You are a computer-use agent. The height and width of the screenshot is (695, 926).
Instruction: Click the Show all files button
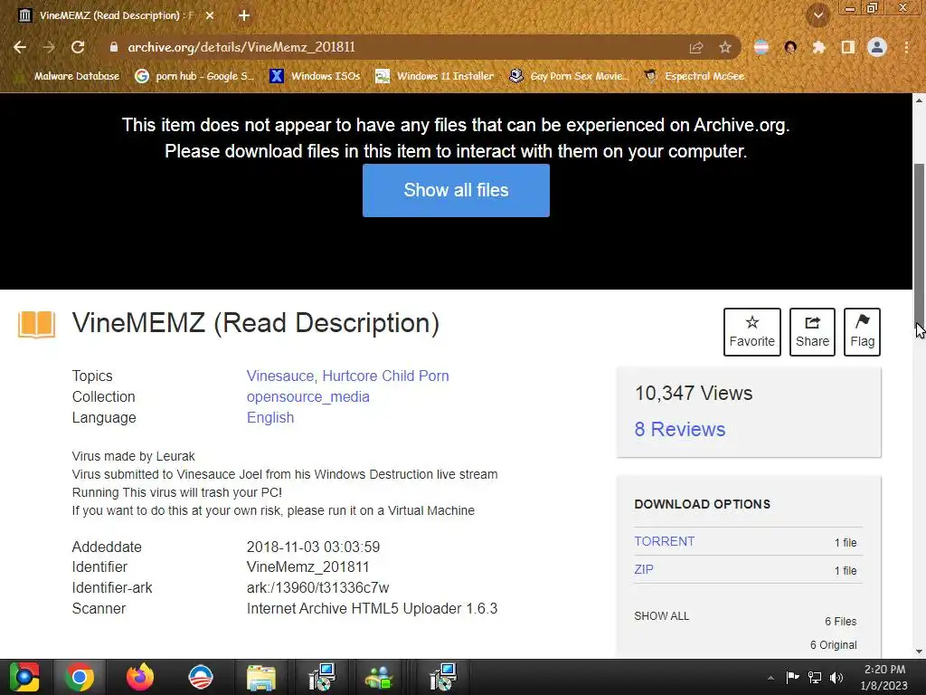click(x=456, y=190)
